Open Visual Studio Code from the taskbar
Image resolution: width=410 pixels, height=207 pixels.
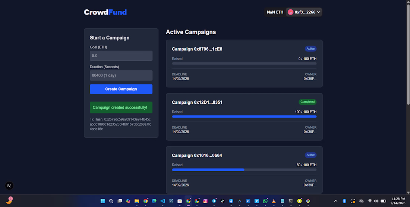tap(163, 201)
